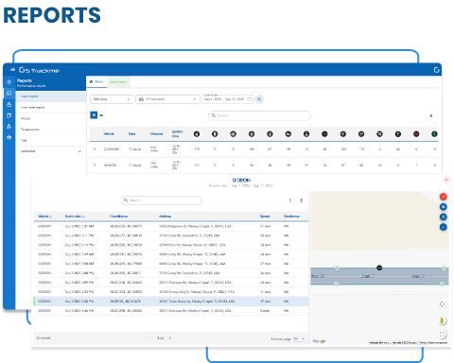454x363 pixels.
Task: Click the Ignition time column header
Action: (177, 133)
